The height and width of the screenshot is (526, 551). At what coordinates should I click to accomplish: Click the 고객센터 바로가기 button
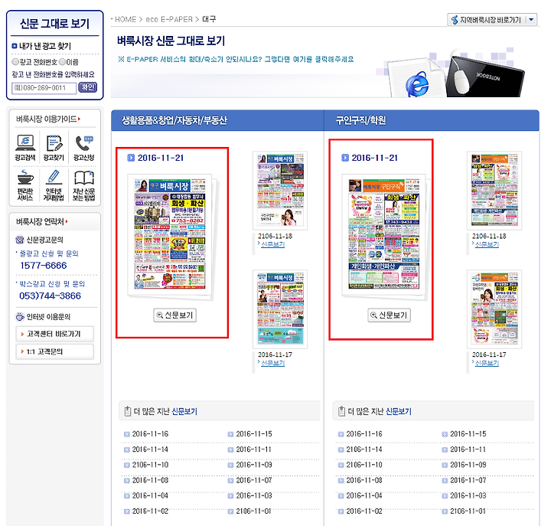[x=55, y=334]
